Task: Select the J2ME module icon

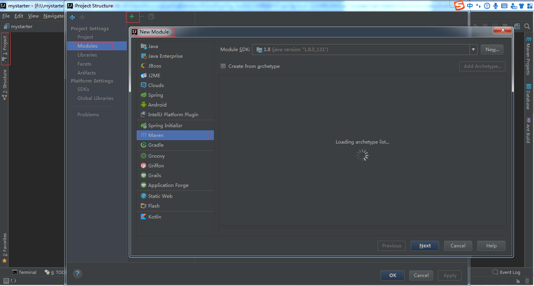Action: coord(144,76)
